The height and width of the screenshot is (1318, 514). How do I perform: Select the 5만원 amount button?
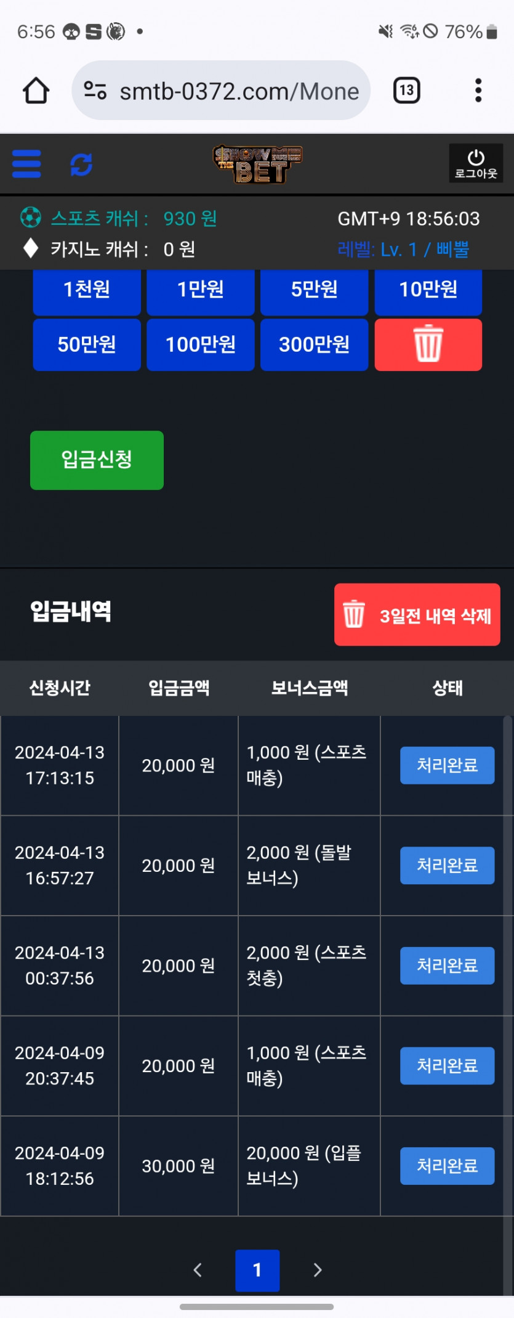point(314,290)
